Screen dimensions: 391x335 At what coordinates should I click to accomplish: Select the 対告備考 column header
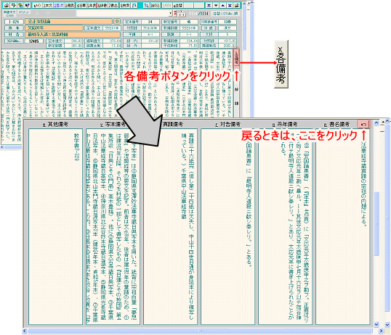click(228, 125)
